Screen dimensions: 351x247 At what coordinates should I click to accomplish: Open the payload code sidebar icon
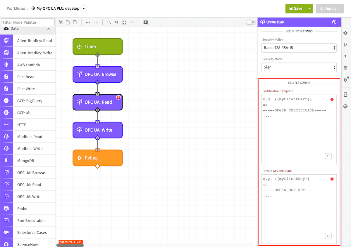[345, 95]
